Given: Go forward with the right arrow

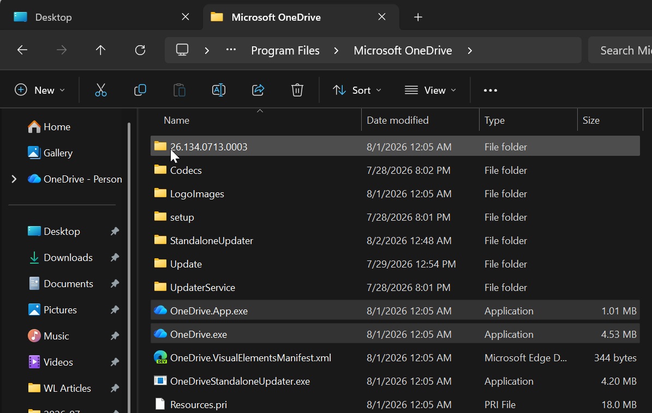Looking at the screenshot, I should [x=62, y=50].
